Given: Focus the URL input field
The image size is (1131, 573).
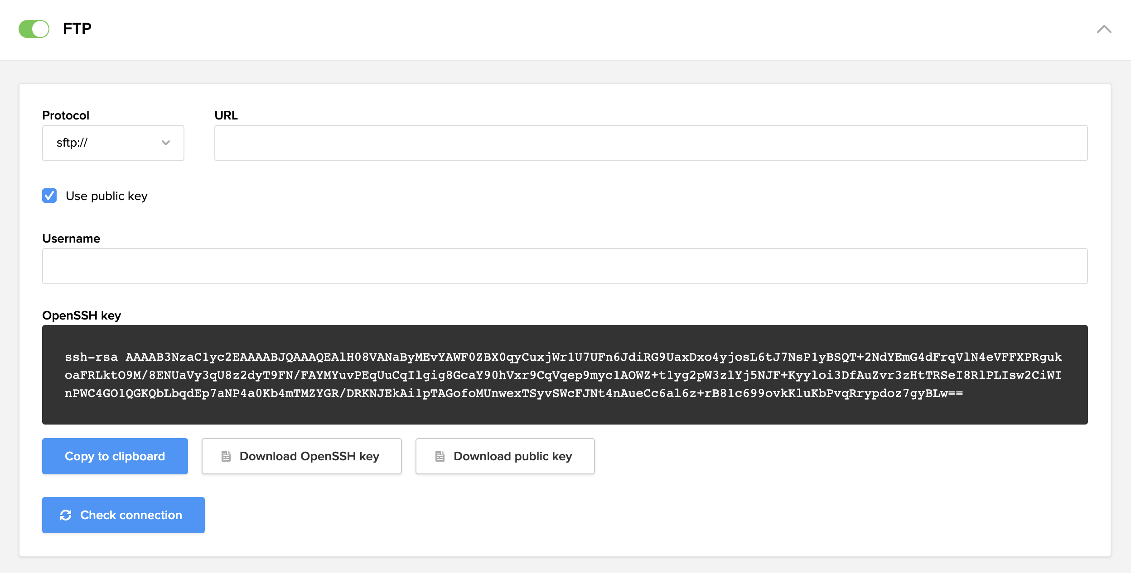Looking at the screenshot, I should (651, 143).
